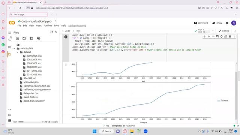Add comment to cell icon
Image resolution: width=240 pixels, height=135 pixels.
pos(217,36)
